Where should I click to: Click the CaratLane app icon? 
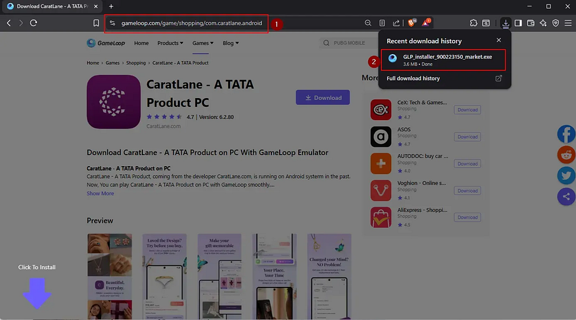(114, 102)
